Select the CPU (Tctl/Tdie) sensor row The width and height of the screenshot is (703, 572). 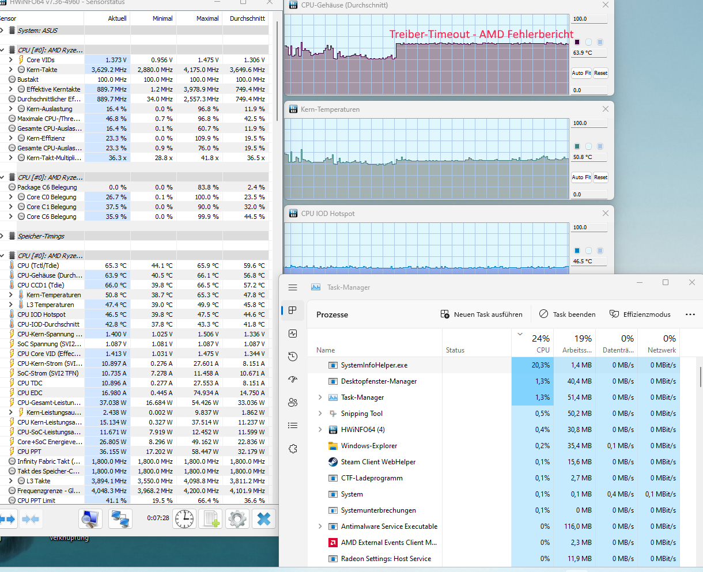(x=134, y=266)
